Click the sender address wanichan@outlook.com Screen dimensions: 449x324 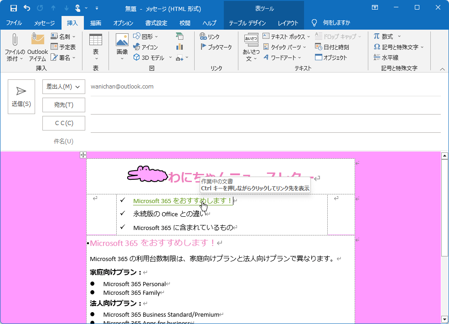[x=122, y=87]
